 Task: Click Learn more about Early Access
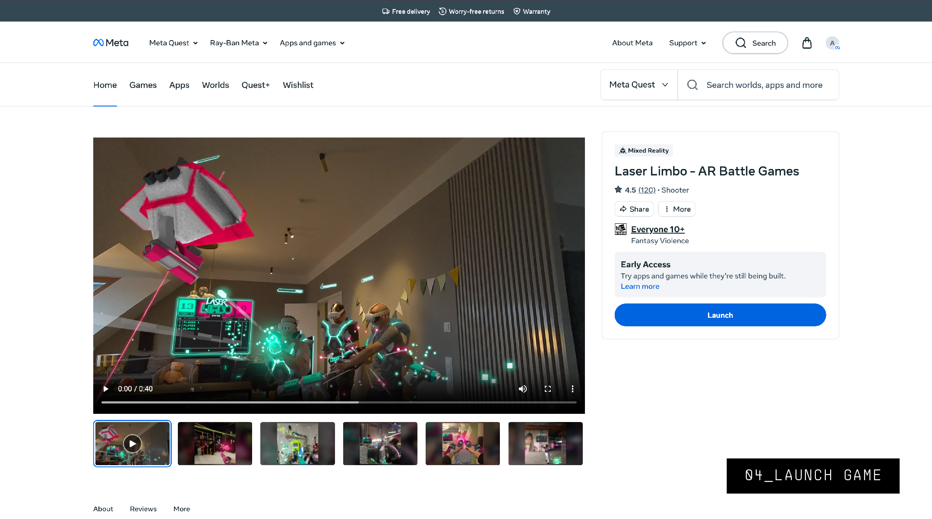point(640,286)
